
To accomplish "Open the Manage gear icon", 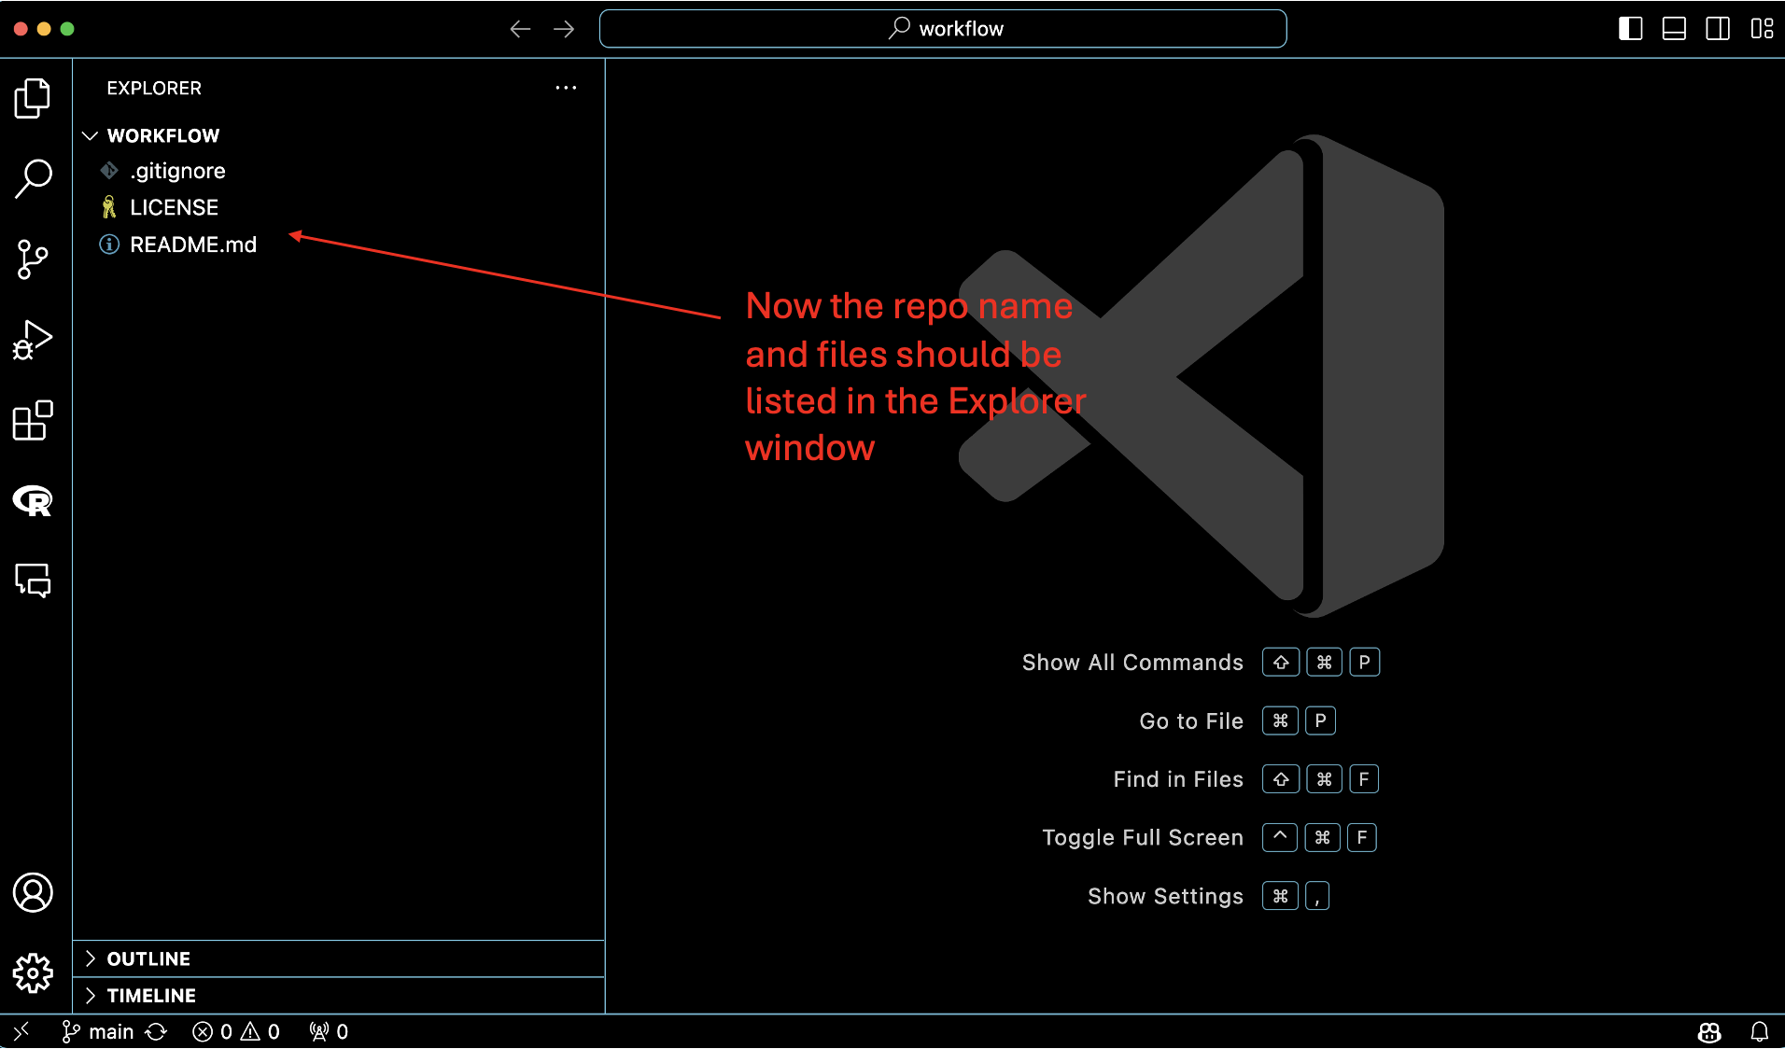I will (x=33, y=973).
